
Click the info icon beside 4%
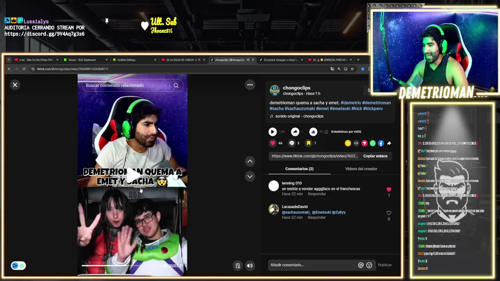point(327,132)
